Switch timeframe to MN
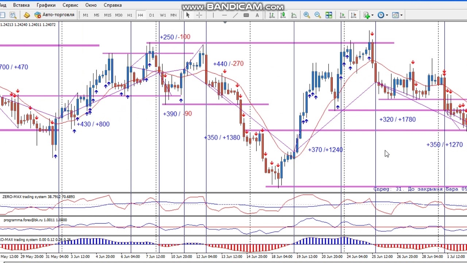Image resolution: width=467 pixels, height=263 pixels. point(173,15)
